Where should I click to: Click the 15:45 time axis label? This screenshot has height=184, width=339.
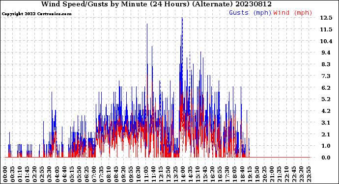click(205, 174)
